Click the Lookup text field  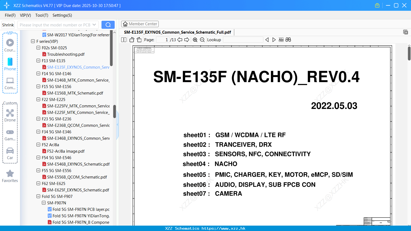pyautogui.click(x=243, y=40)
